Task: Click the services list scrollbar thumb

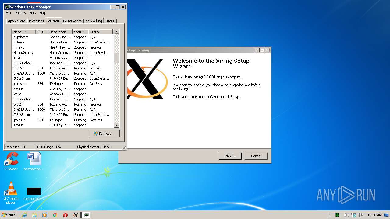Action: pos(116,58)
